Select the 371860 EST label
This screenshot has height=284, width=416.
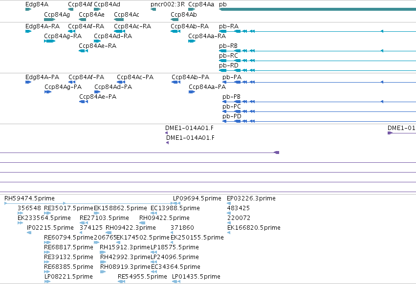[x=182, y=228]
